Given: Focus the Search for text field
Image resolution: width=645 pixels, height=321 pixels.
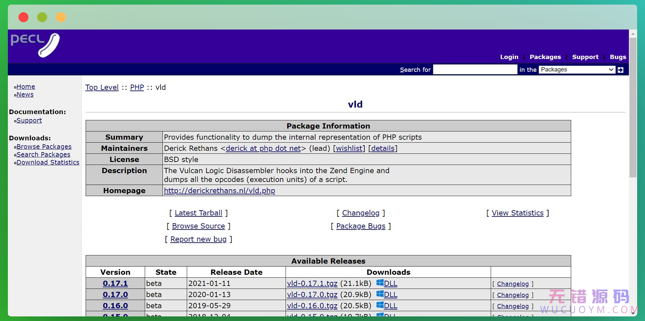Looking at the screenshot, I should point(475,70).
